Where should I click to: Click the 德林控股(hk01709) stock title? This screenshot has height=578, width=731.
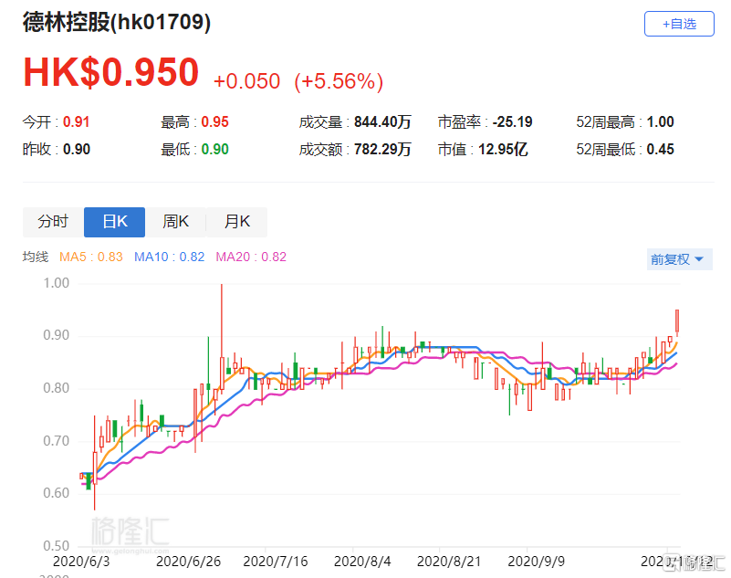[x=117, y=24]
